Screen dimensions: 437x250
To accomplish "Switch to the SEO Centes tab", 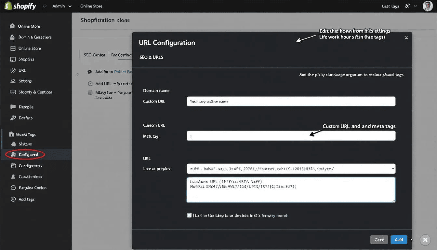I will pyautogui.click(x=94, y=55).
